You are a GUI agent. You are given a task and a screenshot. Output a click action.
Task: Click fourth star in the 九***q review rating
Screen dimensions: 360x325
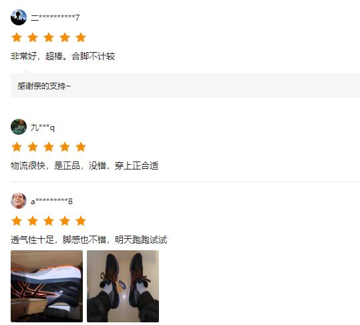[x=65, y=147]
